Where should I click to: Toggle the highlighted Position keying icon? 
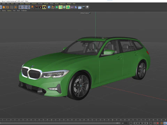(x=165, y=123)
